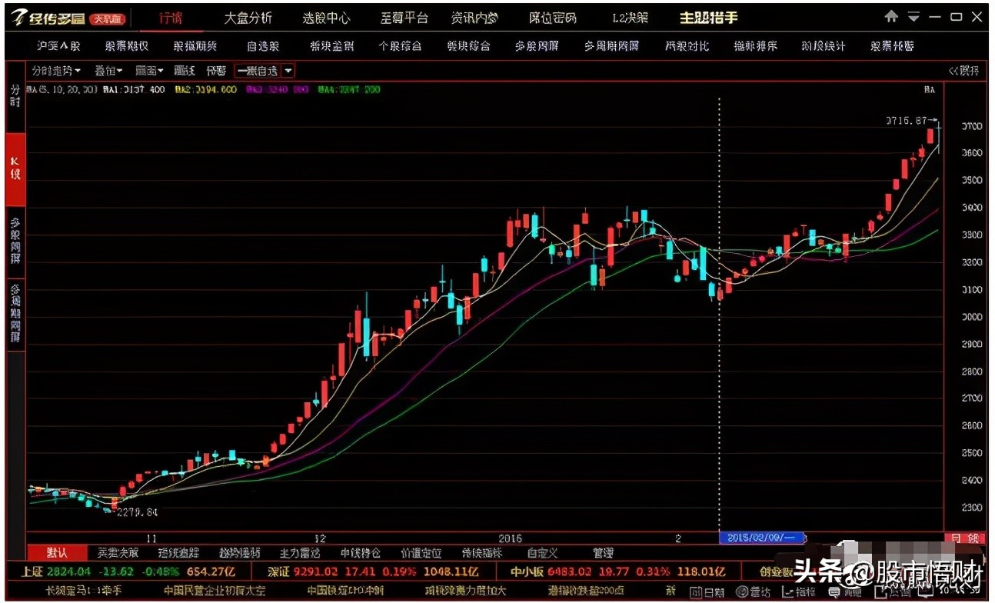This screenshot has width=995, height=603.
Task: Click the 自选股 button in second toolbar
Action: click(263, 46)
